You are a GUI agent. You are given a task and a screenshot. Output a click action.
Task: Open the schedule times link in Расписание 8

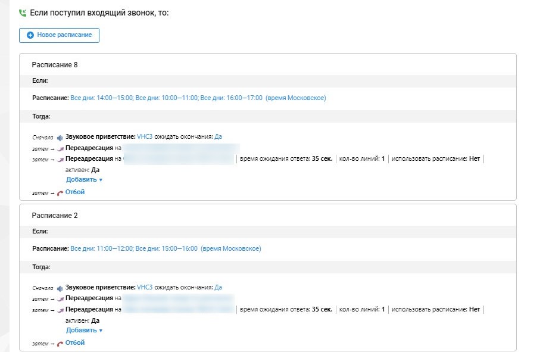(x=166, y=98)
